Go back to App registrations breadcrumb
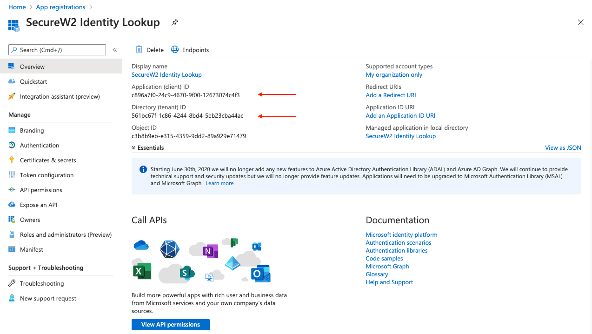 click(x=60, y=7)
